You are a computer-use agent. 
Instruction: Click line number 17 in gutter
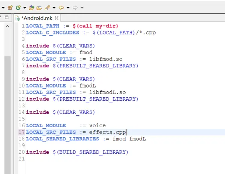tap(22, 132)
